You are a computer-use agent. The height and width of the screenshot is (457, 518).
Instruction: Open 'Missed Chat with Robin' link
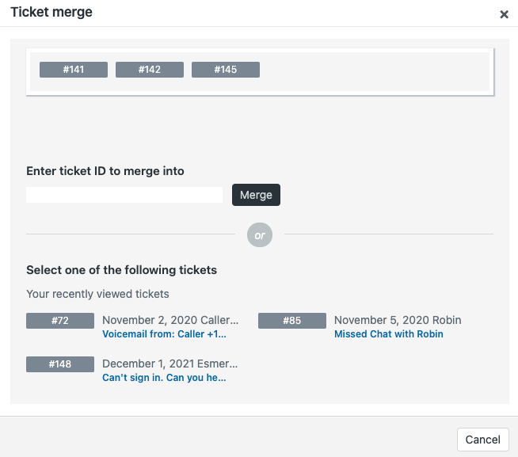[x=388, y=334]
